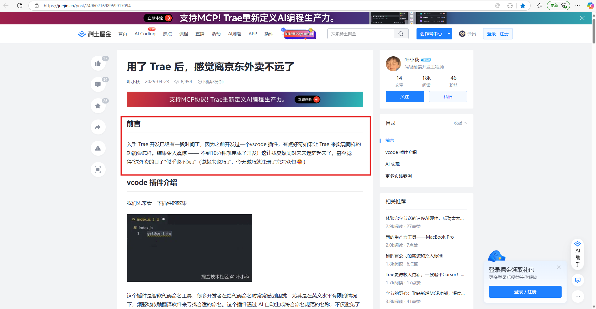Focus the 探索稀土掘金 search field
The width and height of the screenshot is (596, 309).
(361, 34)
